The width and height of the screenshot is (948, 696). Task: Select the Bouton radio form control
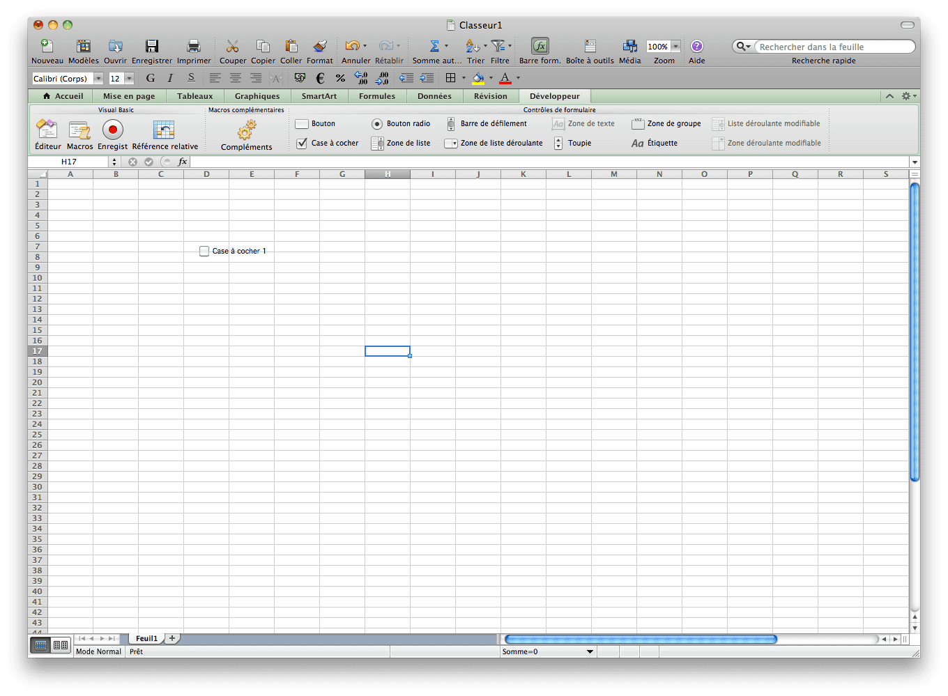pyautogui.click(x=377, y=124)
